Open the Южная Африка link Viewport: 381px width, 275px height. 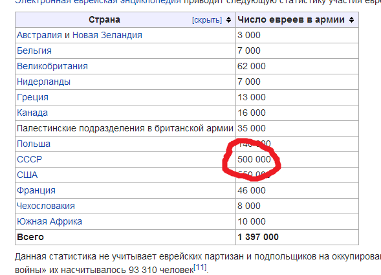(x=49, y=221)
